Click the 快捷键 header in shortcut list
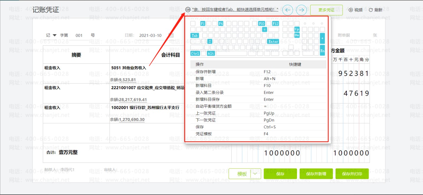This screenshot has width=423, height=195. pyautogui.click(x=295, y=64)
